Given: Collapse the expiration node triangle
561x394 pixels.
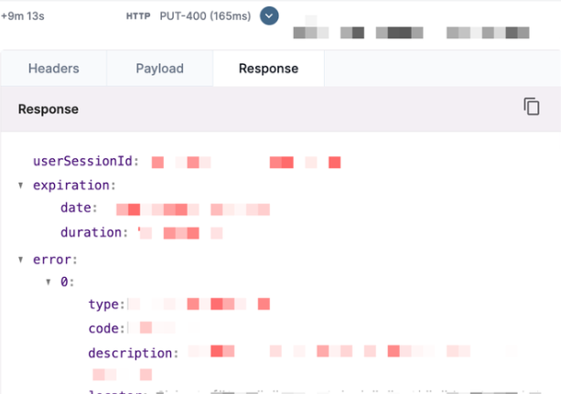Looking at the screenshot, I should [21, 186].
